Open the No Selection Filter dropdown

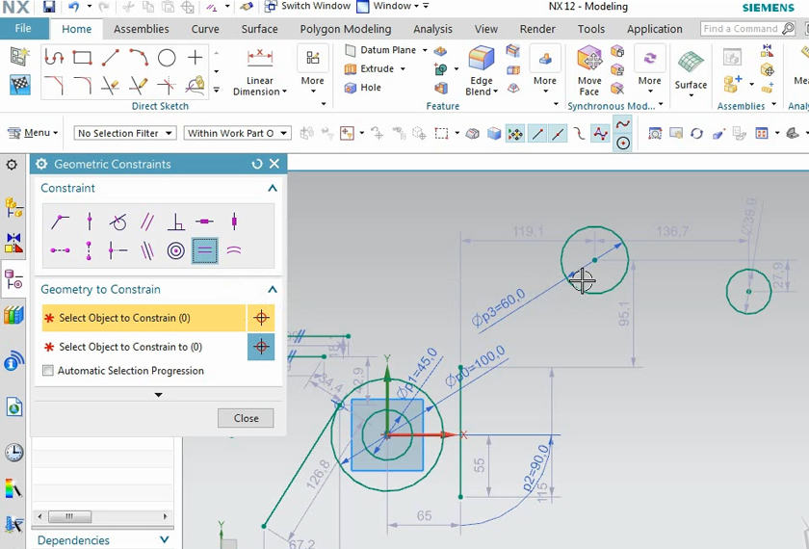click(x=125, y=134)
